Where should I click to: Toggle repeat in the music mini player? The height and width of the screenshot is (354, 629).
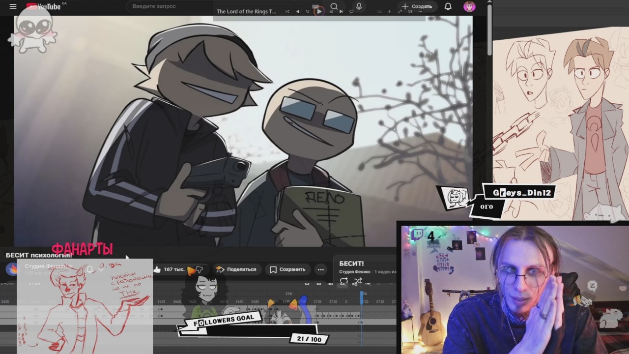click(x=351, y=12)
